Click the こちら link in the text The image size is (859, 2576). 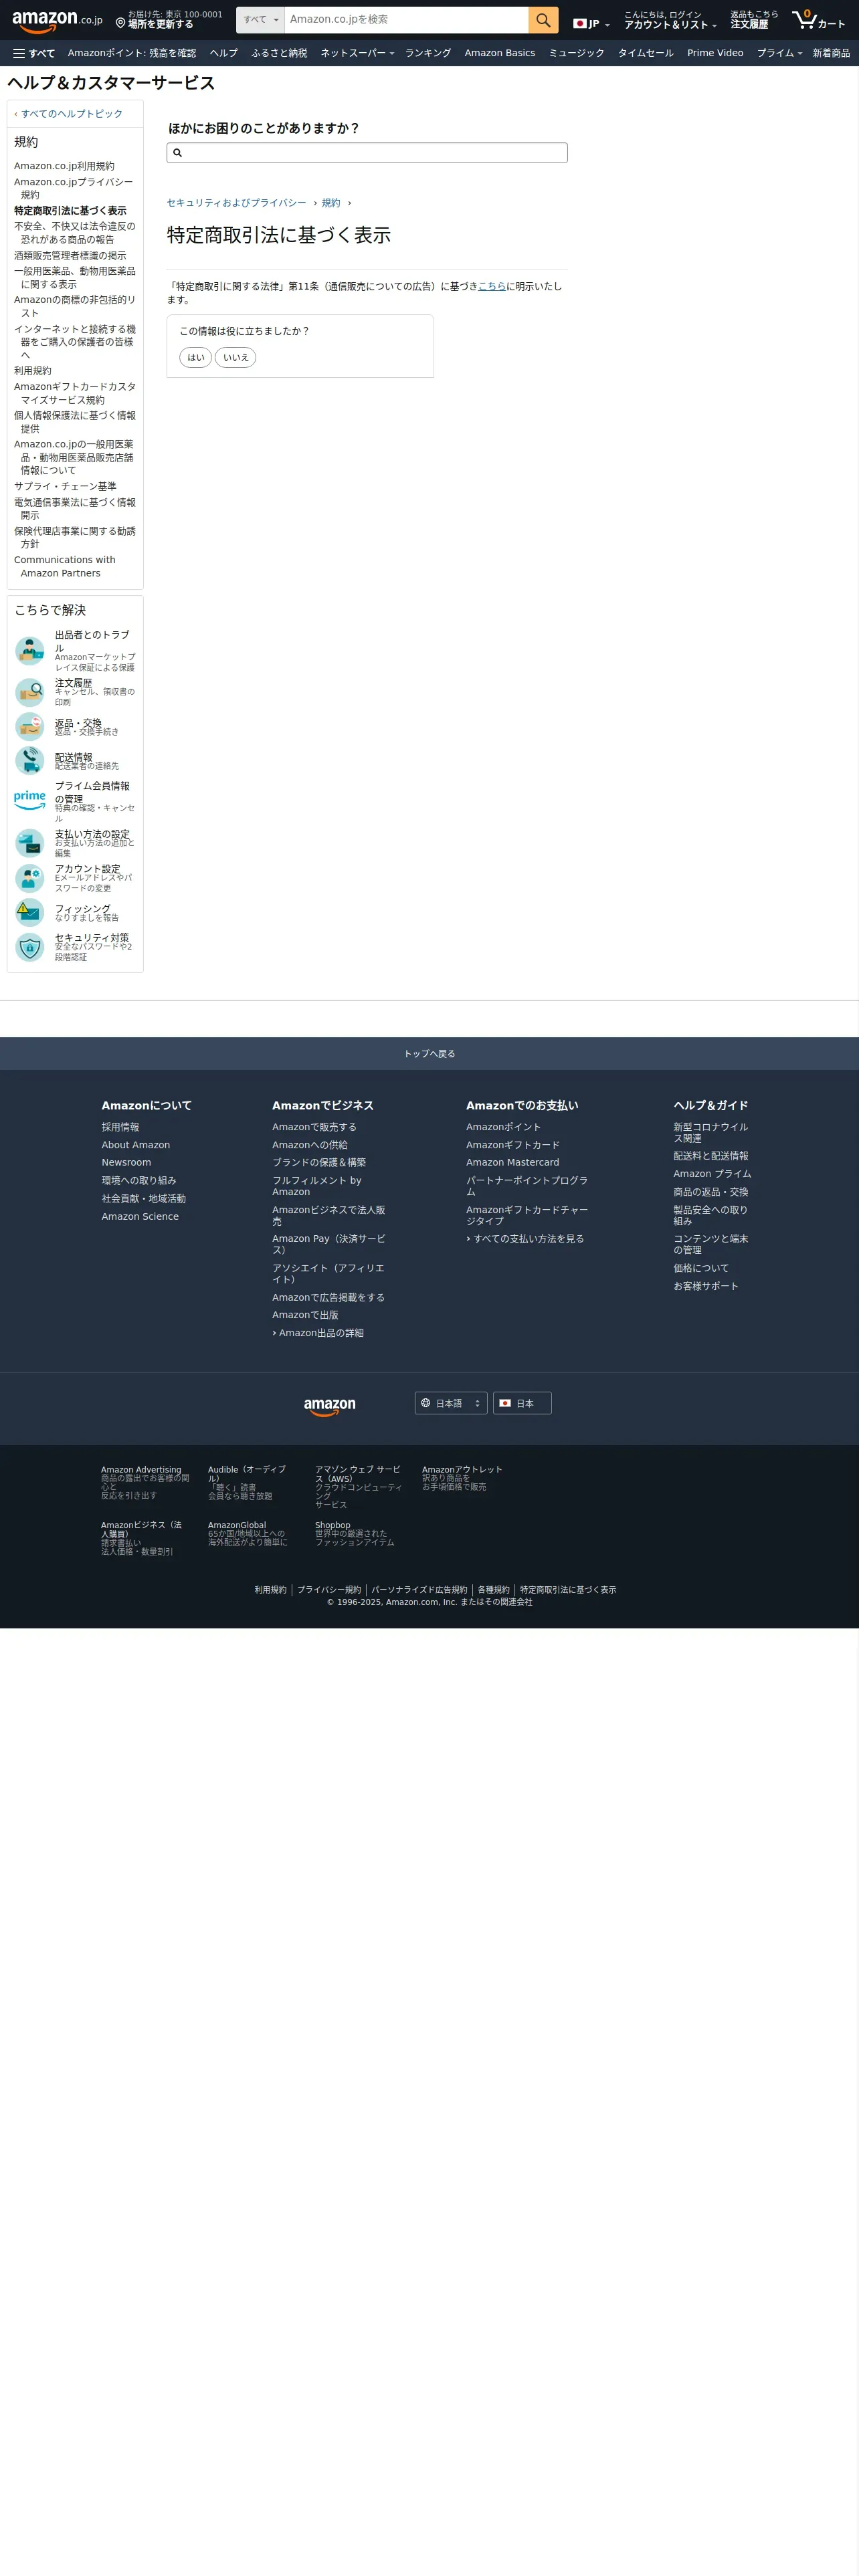click(x=492, y=286)
